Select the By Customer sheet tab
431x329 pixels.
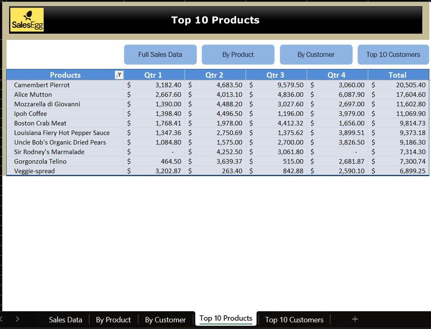click(x=165, y=319)
